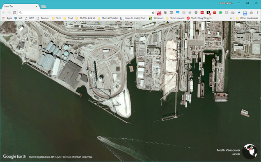The width and height of the screenshot is (261, 162).
Task: Expand the hidden bookmarks overflow chevron
Action: click(x=231, y=18)
